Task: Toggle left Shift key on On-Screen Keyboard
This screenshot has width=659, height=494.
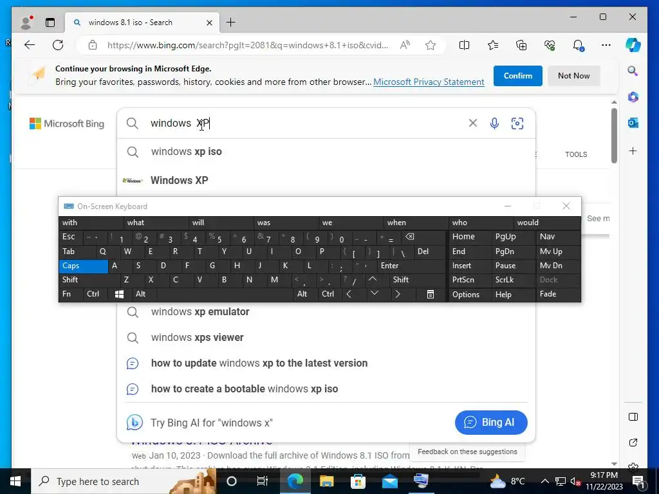Action: point(89,280)
